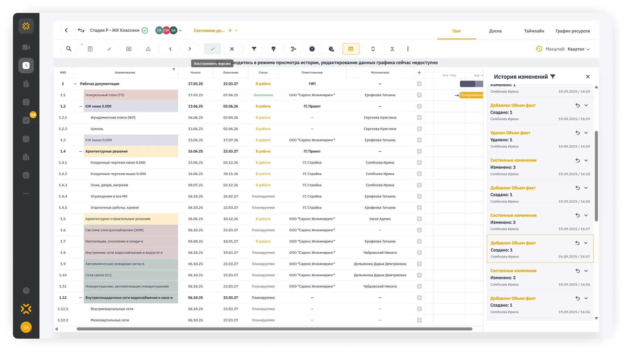The width and height of the screenshot is (625, 351).
Task: Open the Масштаб Квартал dropdown
Action: [x=578, y=49]
